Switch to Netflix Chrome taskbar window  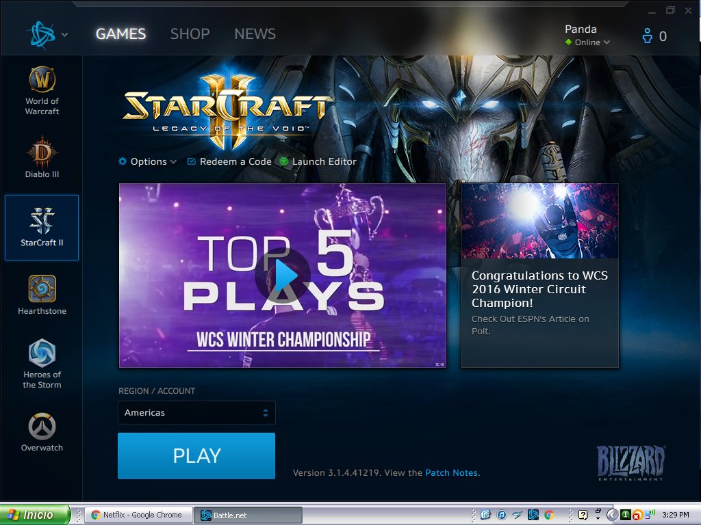coord(139,515)
